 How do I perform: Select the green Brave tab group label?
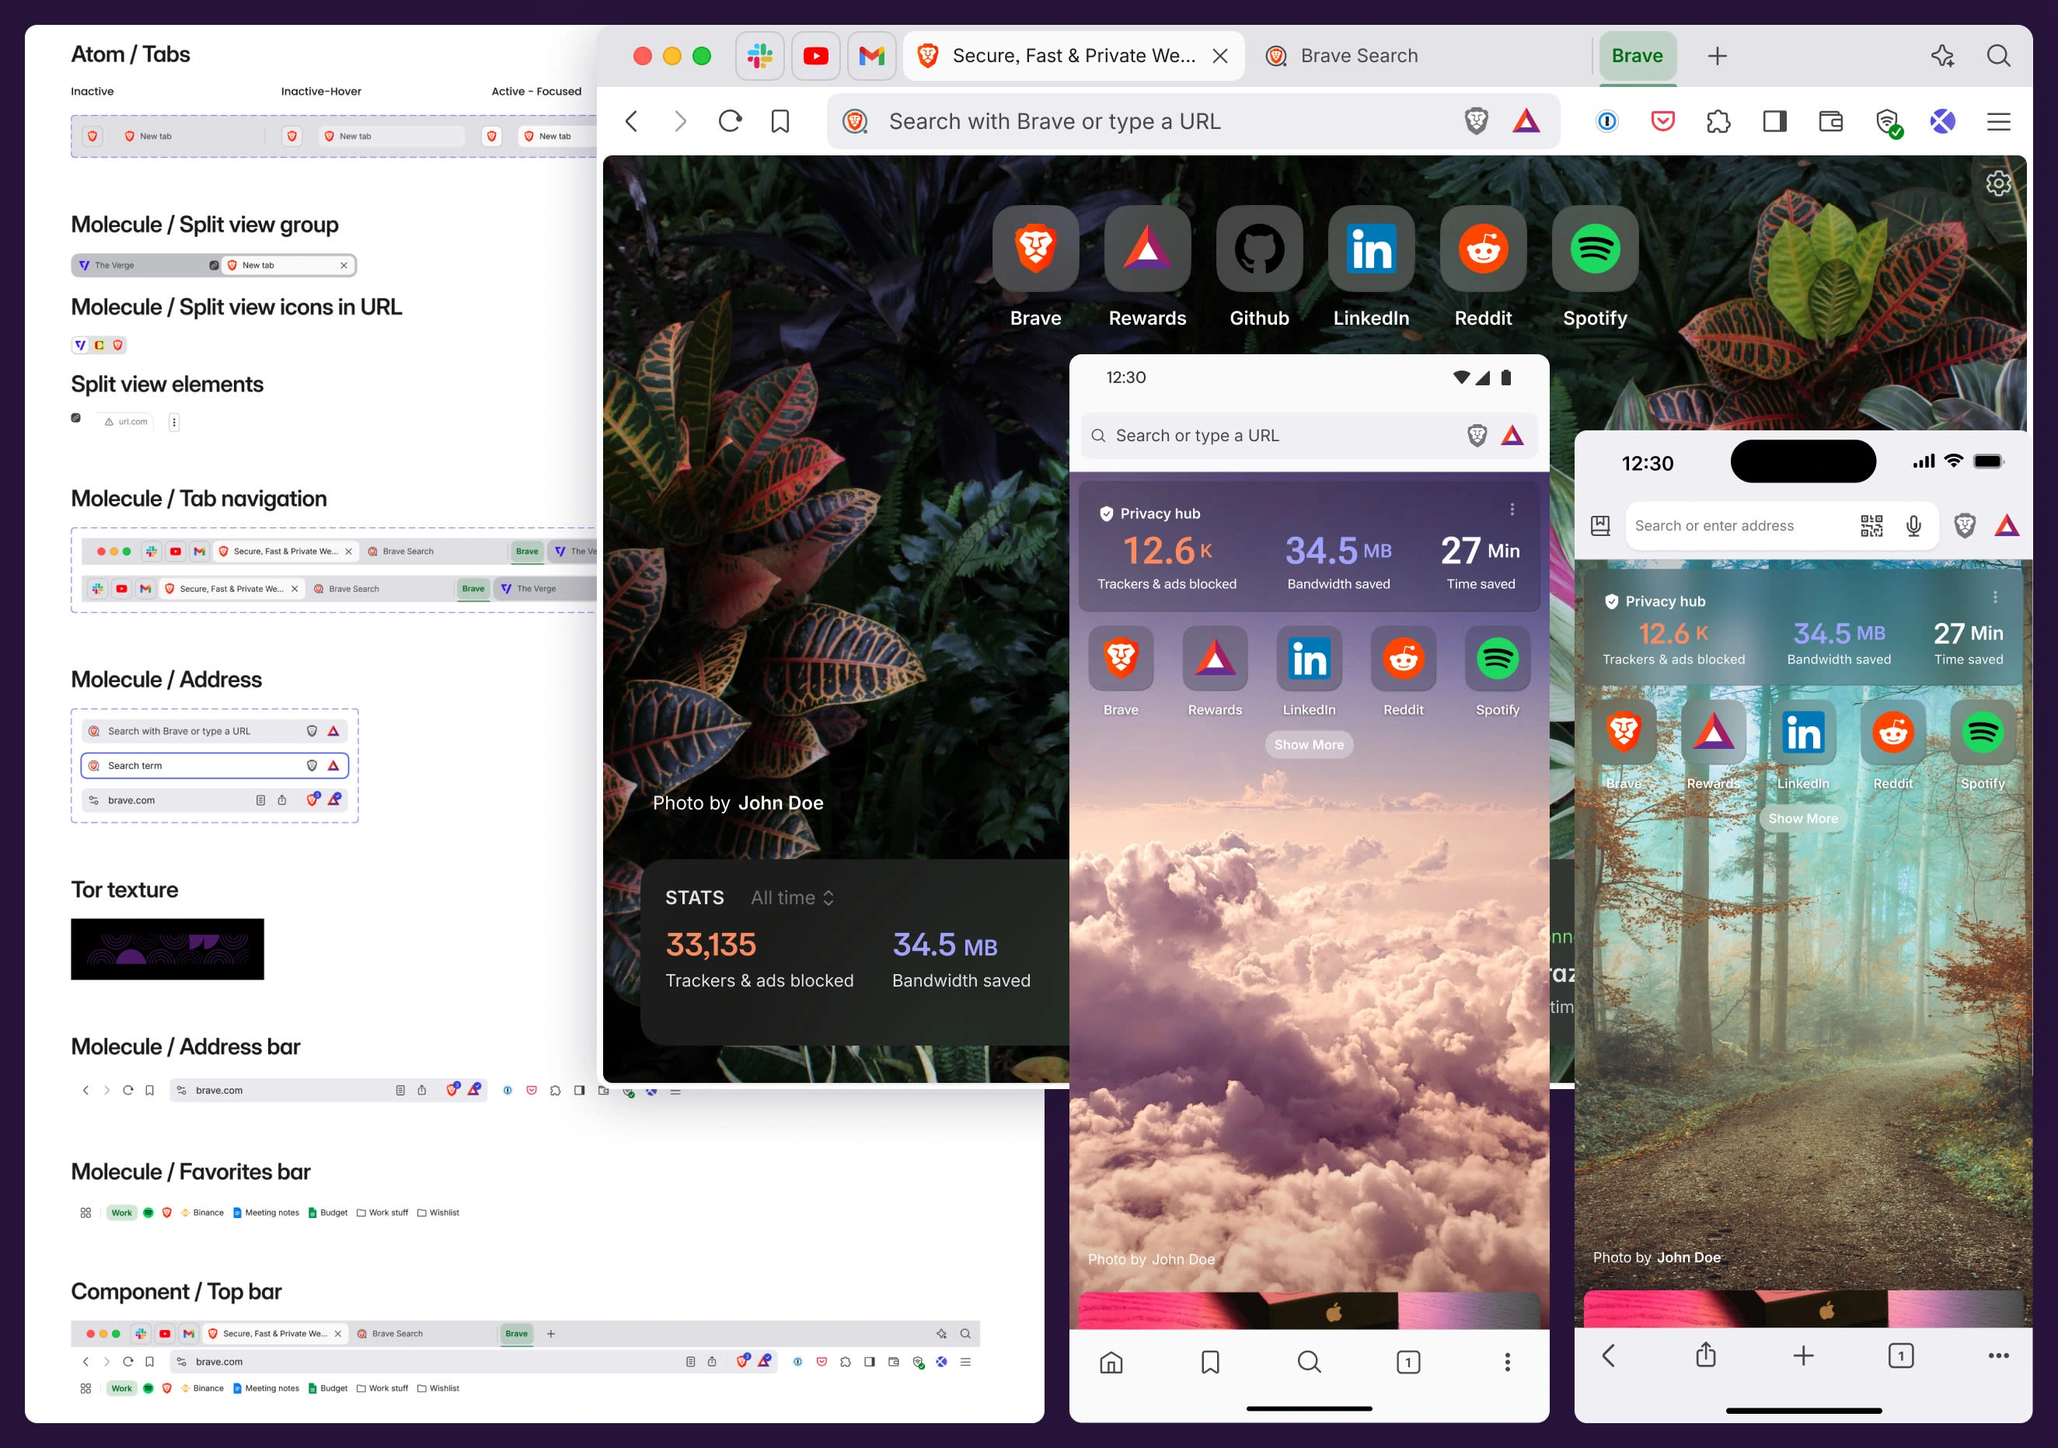(x=1636, y=56)
